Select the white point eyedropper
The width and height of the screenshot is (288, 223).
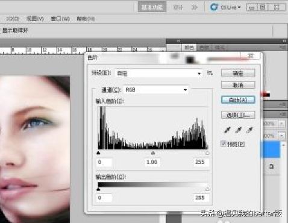pos(249,130)
